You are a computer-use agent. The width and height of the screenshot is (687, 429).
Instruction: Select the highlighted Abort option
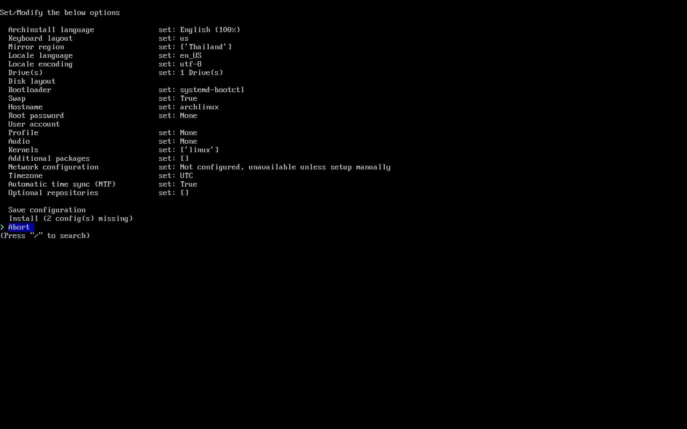tap(19, 227)
